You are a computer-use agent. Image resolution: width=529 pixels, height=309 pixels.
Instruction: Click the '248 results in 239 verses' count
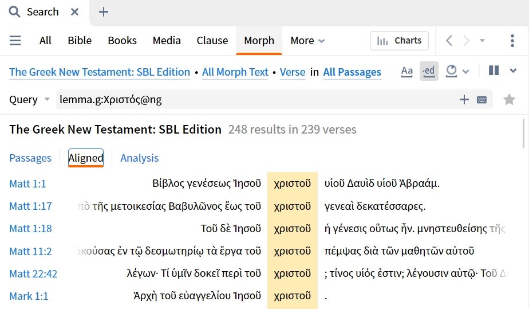[x=292, y=130]
